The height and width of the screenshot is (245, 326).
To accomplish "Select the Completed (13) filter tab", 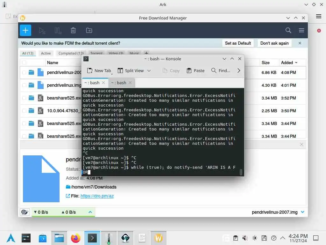I will pyautogui.click(x=71, y=53).
